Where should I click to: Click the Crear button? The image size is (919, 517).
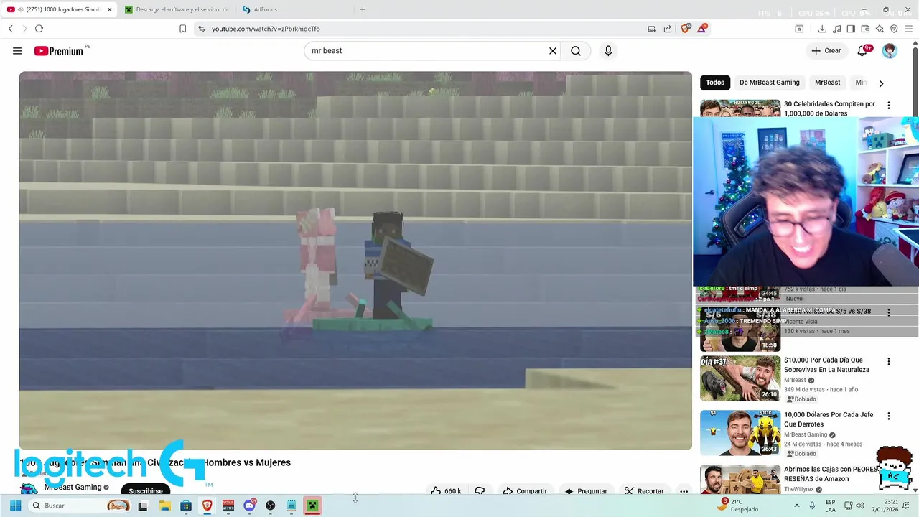(x=826, y=51)
